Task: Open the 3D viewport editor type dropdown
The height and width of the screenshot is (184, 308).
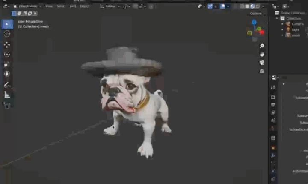Action: tap(6, 6)
